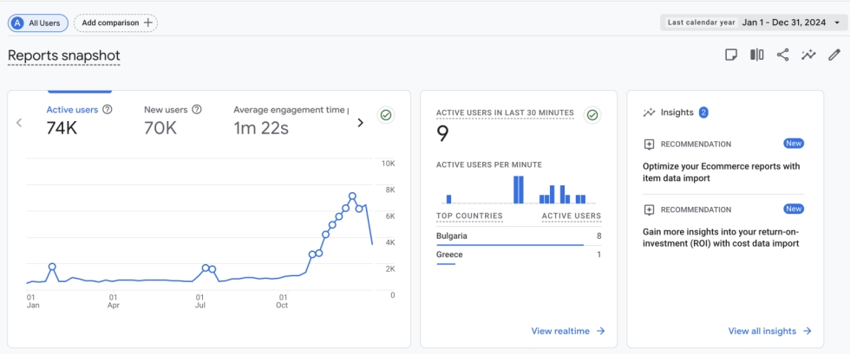Viewport: 850px width, 354px height.
Task: Click the green check status on realtime card
Action: tap(592, 114)
